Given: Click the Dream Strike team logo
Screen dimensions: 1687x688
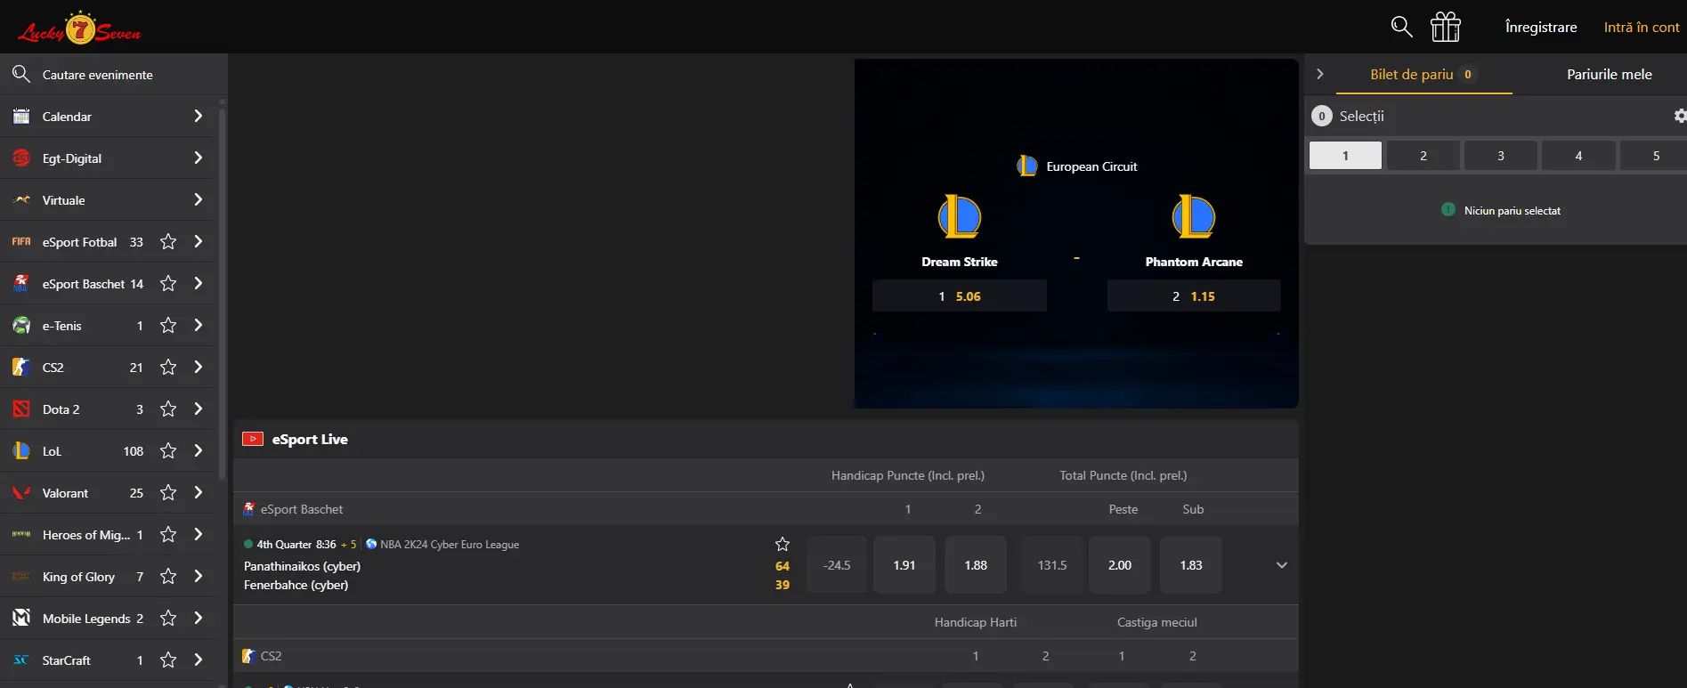Looking at the screenshot, I should 960,216.
